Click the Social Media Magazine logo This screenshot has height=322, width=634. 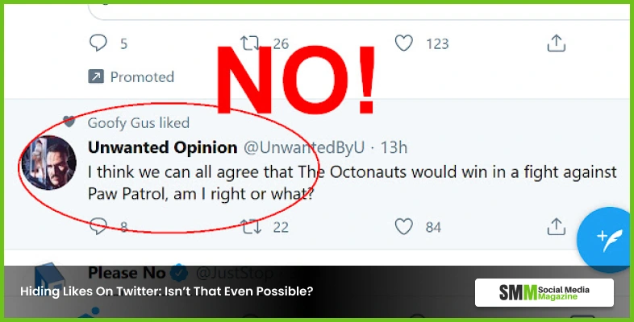coord(544,292)
